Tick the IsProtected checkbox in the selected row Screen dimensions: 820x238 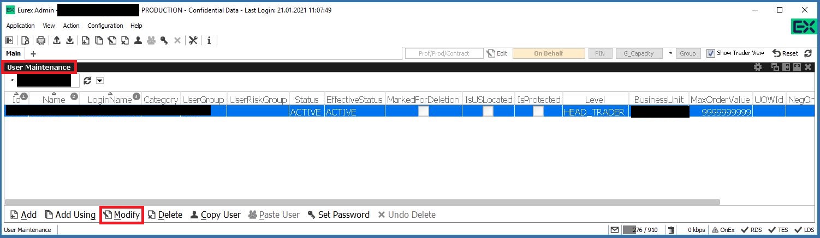538,112
